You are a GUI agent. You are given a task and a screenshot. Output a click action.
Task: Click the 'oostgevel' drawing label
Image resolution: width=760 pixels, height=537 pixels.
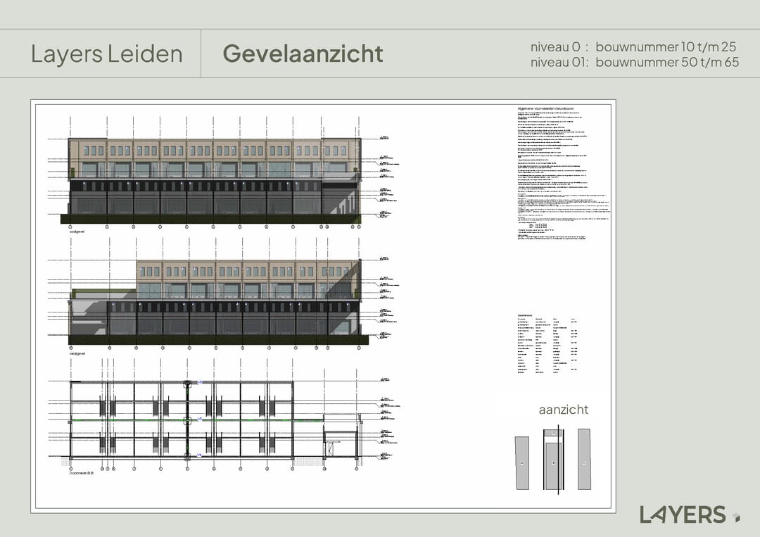[x=76, y=232]
